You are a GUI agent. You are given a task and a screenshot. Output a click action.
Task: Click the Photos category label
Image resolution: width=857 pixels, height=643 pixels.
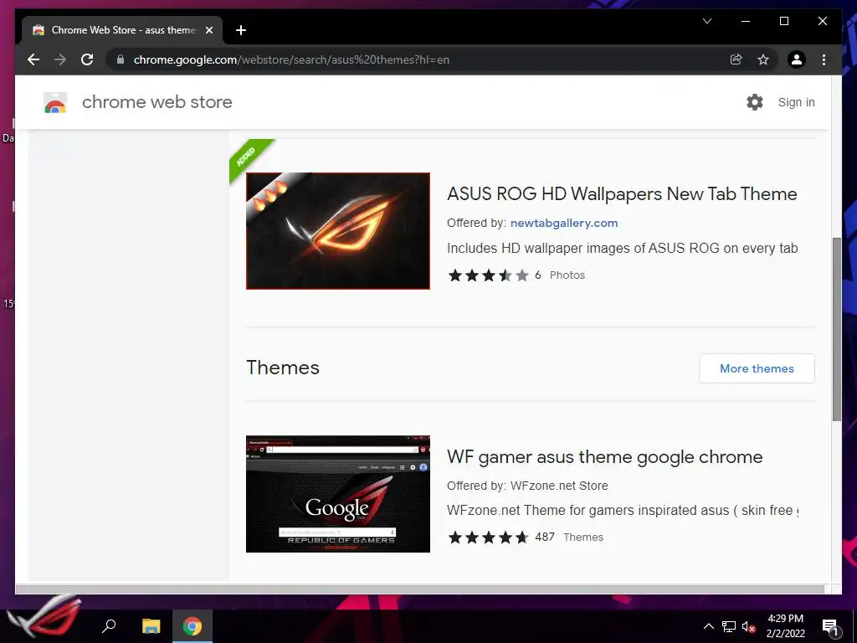pos(567,275)
